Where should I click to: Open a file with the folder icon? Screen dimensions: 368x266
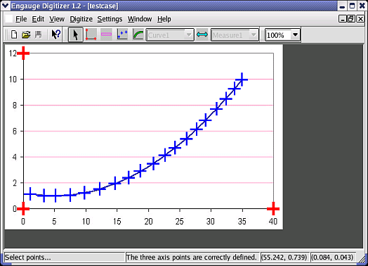point(26,35)
